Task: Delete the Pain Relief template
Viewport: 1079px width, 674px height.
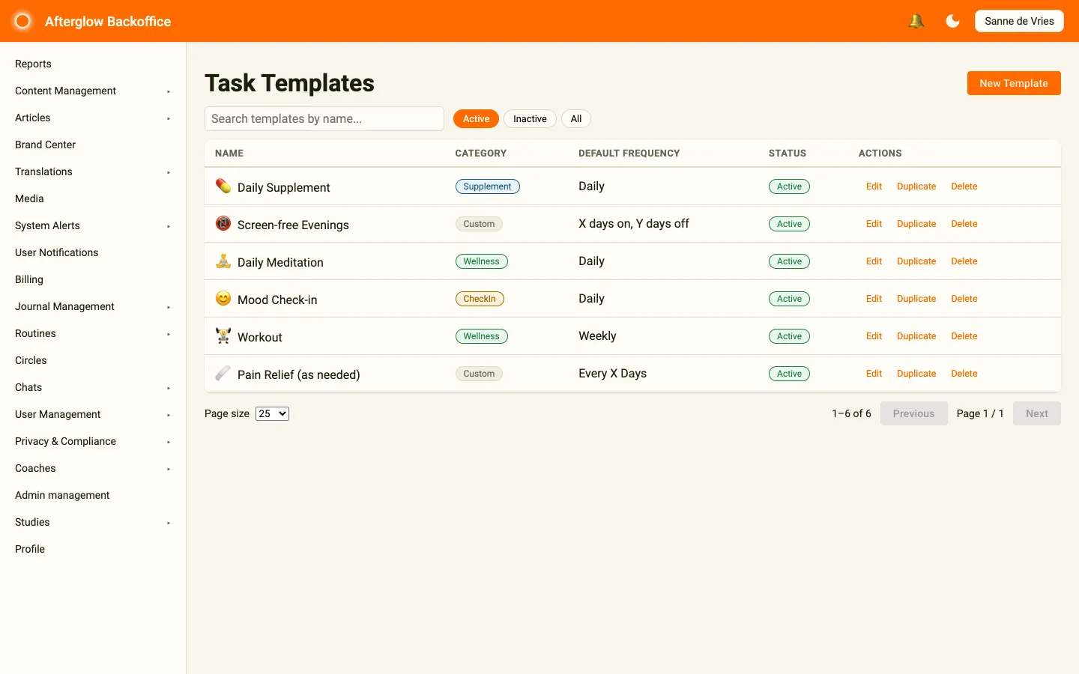Action: pos(964,374)
